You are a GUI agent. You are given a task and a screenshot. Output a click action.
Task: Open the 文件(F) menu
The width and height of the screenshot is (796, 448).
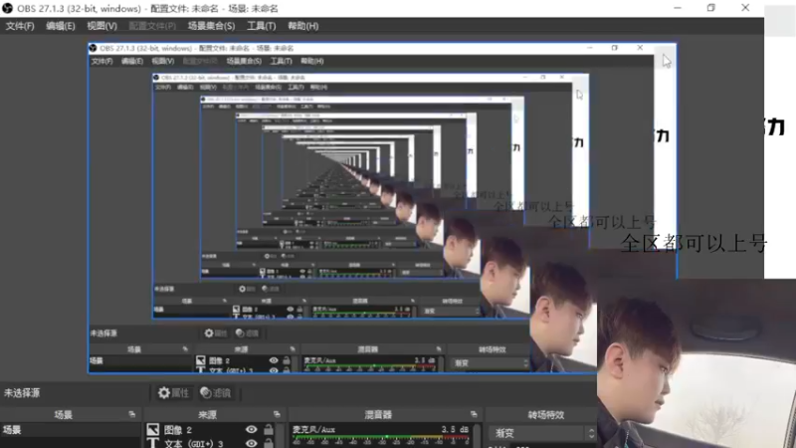point(20,26)
